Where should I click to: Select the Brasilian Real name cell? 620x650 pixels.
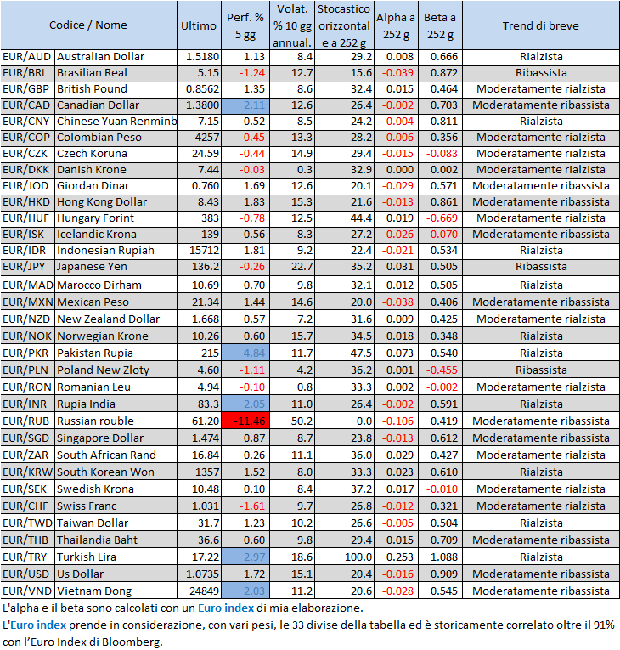click(116, 73)
